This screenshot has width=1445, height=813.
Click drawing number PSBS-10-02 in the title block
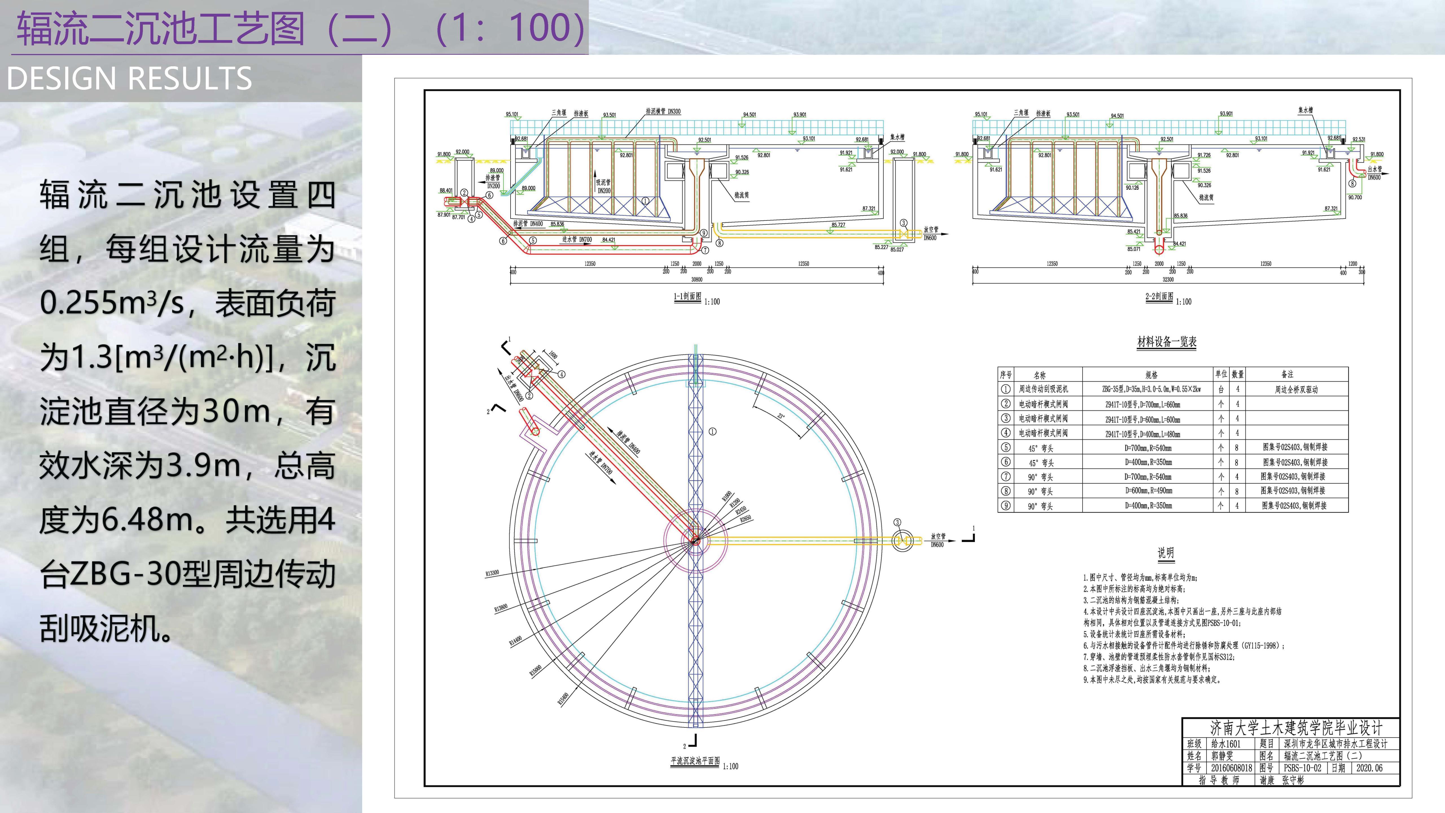(x=1302, y=768)
